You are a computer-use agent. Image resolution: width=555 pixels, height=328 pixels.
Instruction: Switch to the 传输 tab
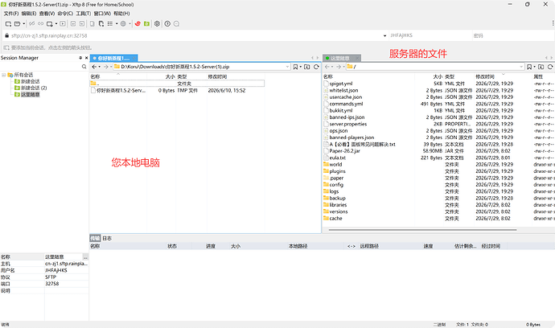[95, 238]
